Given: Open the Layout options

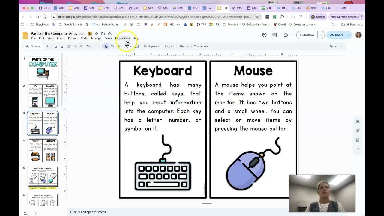Looking at the screenshot, I should [169, 46].
